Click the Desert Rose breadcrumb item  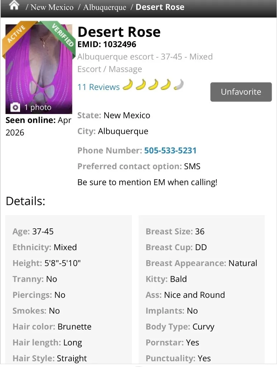(x=160, y=7)
